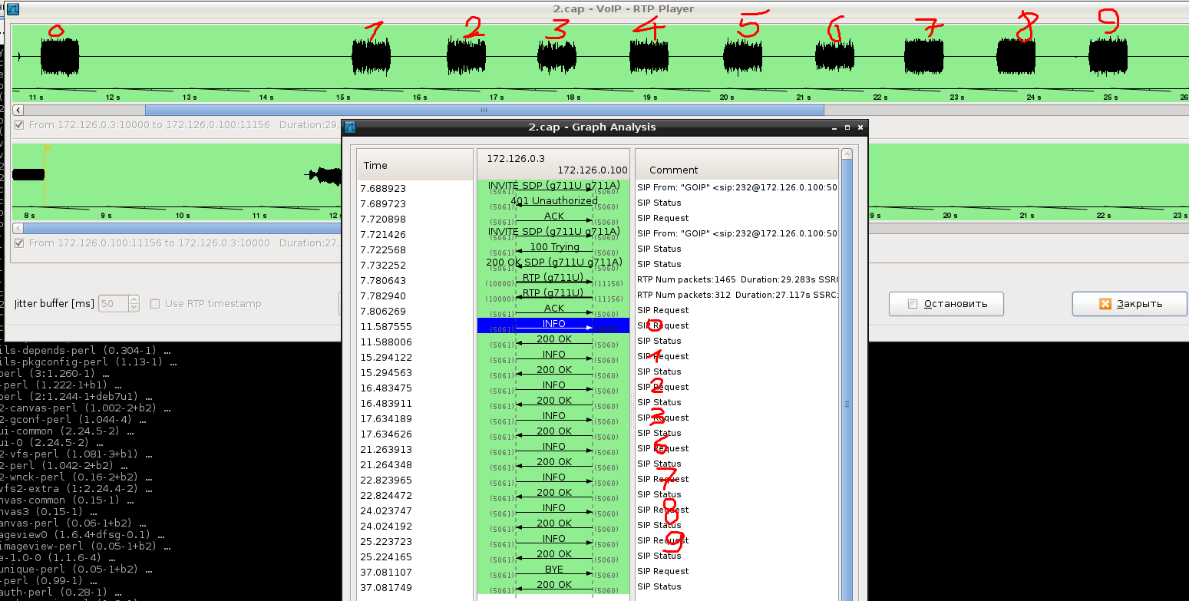Click the Jitter buffer input field
This screenshot has height=601, width=1189.
[113, 304]
